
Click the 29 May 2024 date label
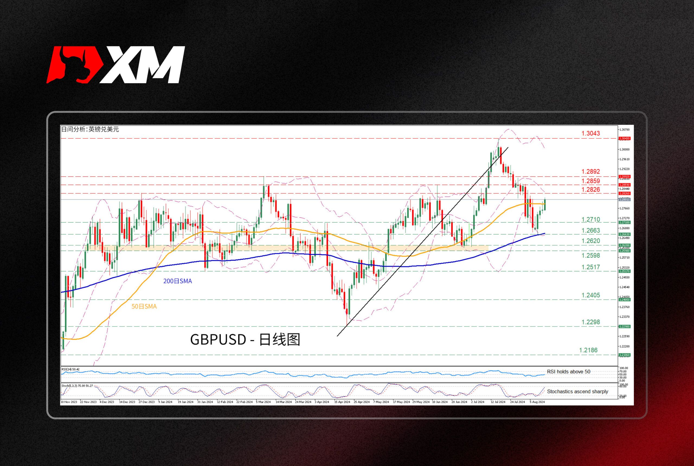point(421,402)
